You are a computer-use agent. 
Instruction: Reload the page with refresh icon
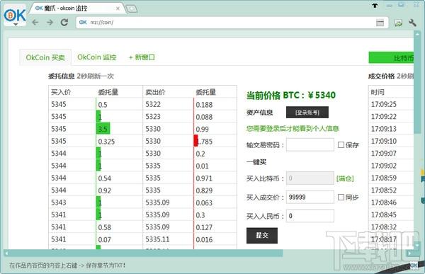point(64,22)
